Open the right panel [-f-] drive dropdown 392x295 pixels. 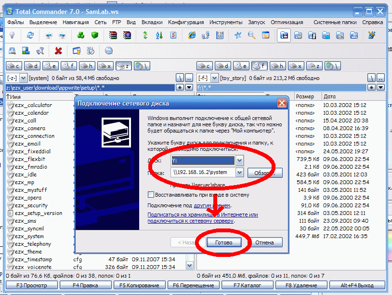(x=214, y=78)
